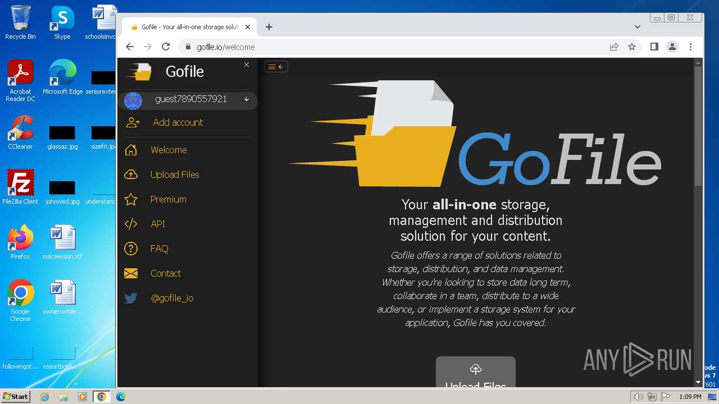Screen dimensions: 719x404
Task: Open FileZilla Client desktop shortcut
Action: pos(20,187)
